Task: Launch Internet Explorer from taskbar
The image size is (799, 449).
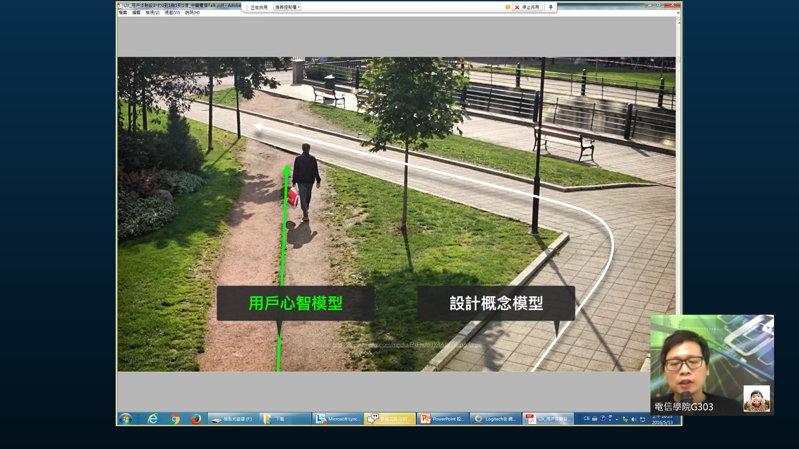Action: [x=153, y=419]
